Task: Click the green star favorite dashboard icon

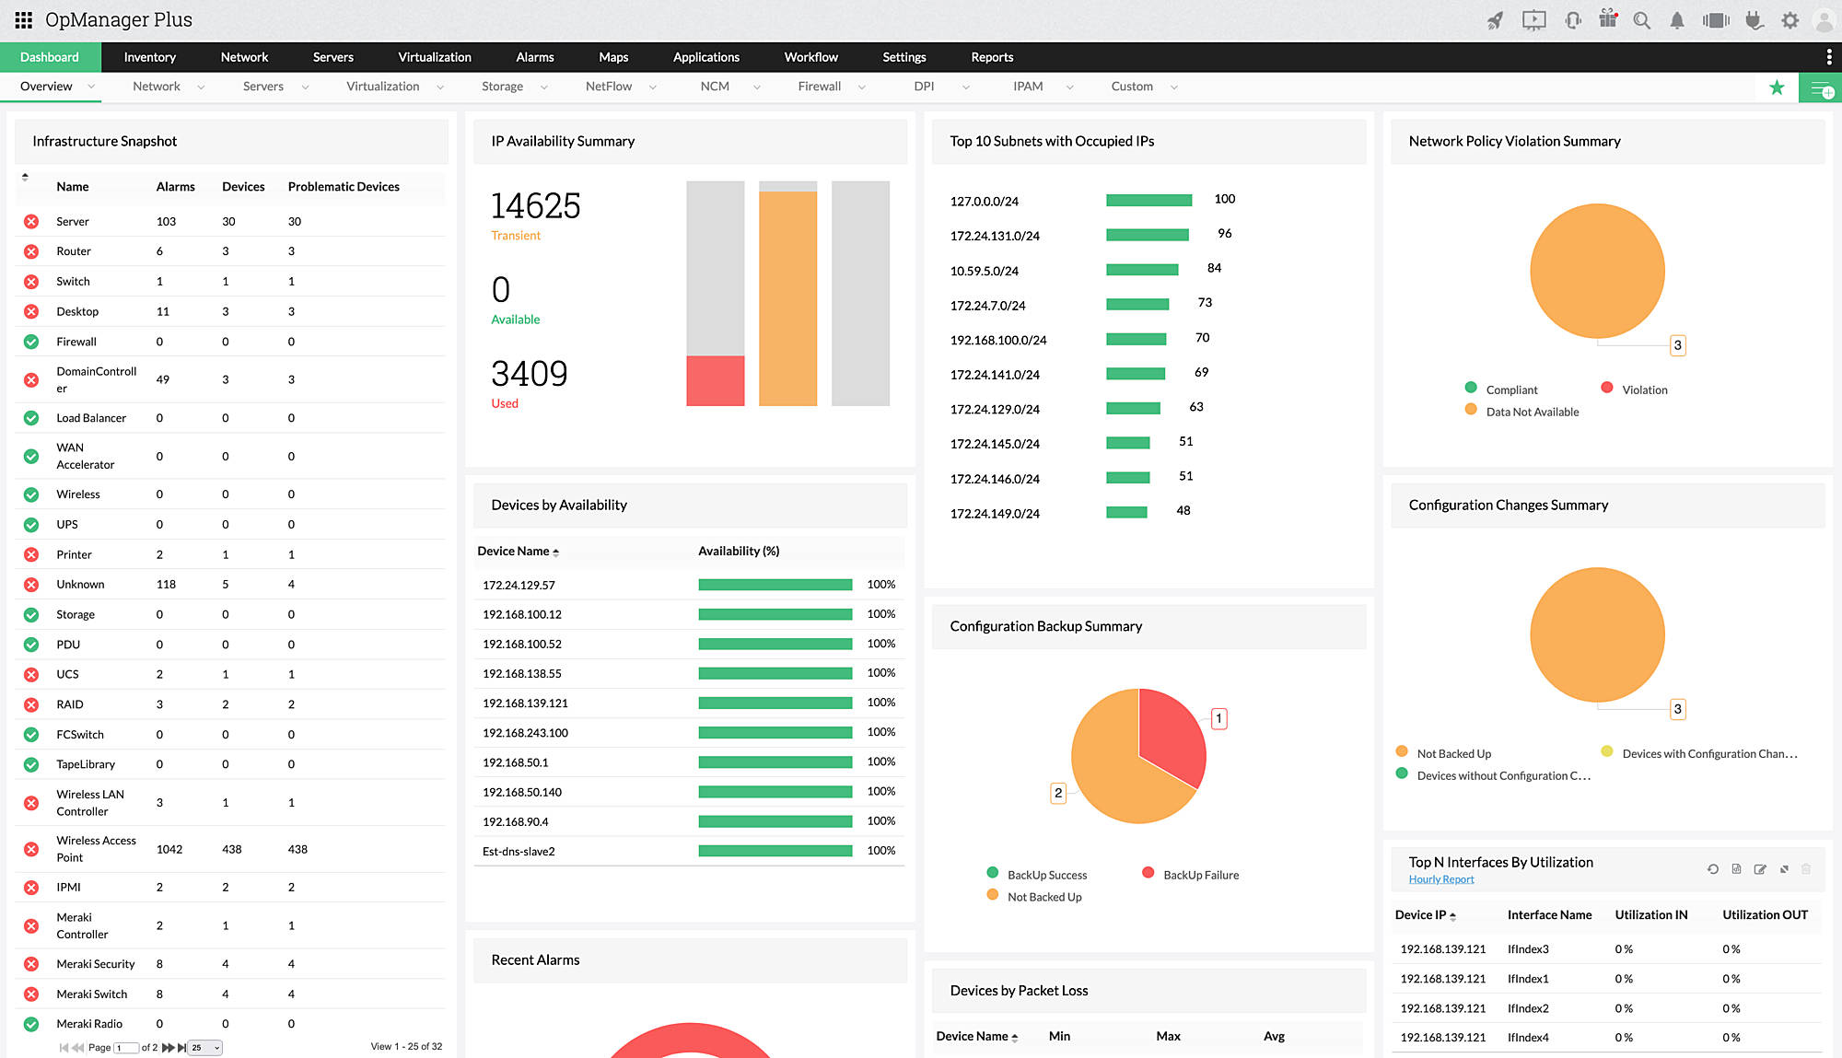Action: (x=1777, y=87)
